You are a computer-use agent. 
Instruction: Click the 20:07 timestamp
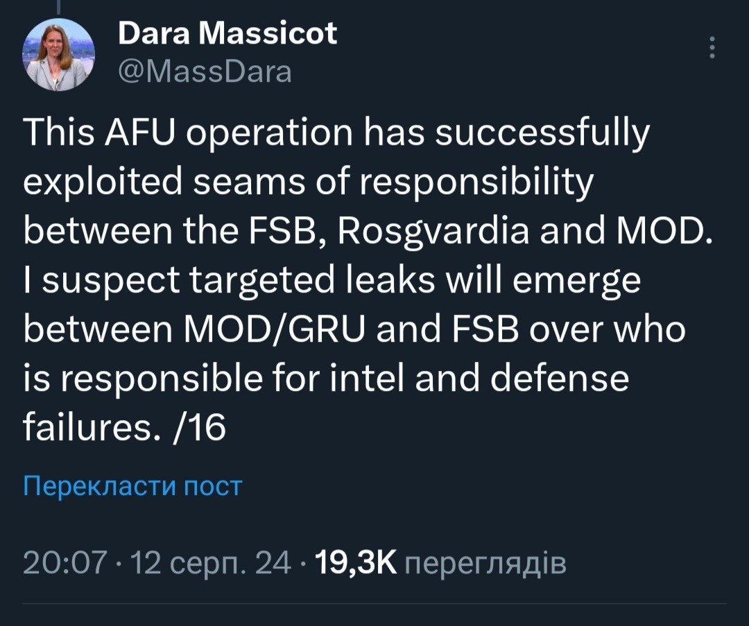click(64, 562)
